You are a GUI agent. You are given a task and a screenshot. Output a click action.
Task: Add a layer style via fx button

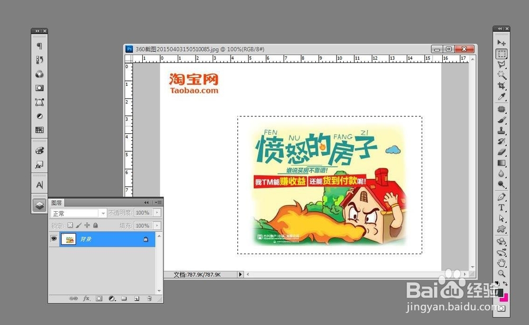[x=86, y=299]
